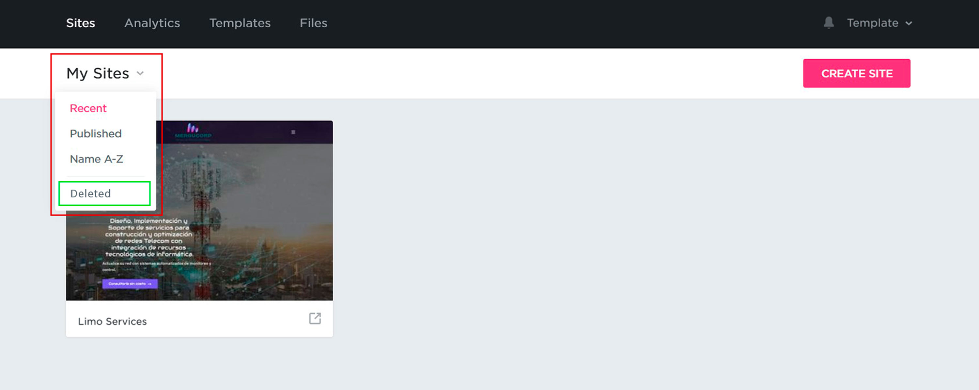
Task: Expand the chevron beside My Sites
Action: (140, 73)
